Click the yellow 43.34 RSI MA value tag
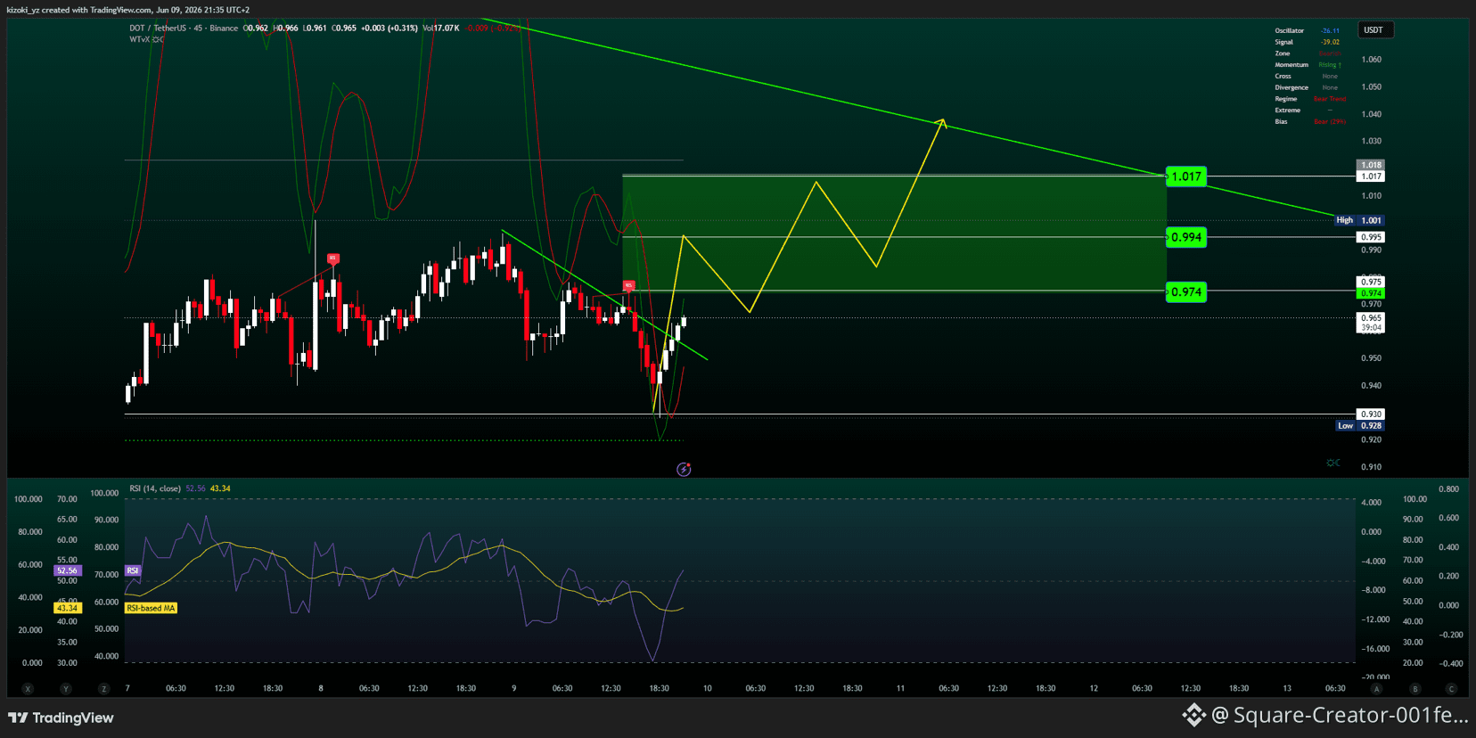The width and height of the screenshot is (1476, 738). click(x=67, y=608)
